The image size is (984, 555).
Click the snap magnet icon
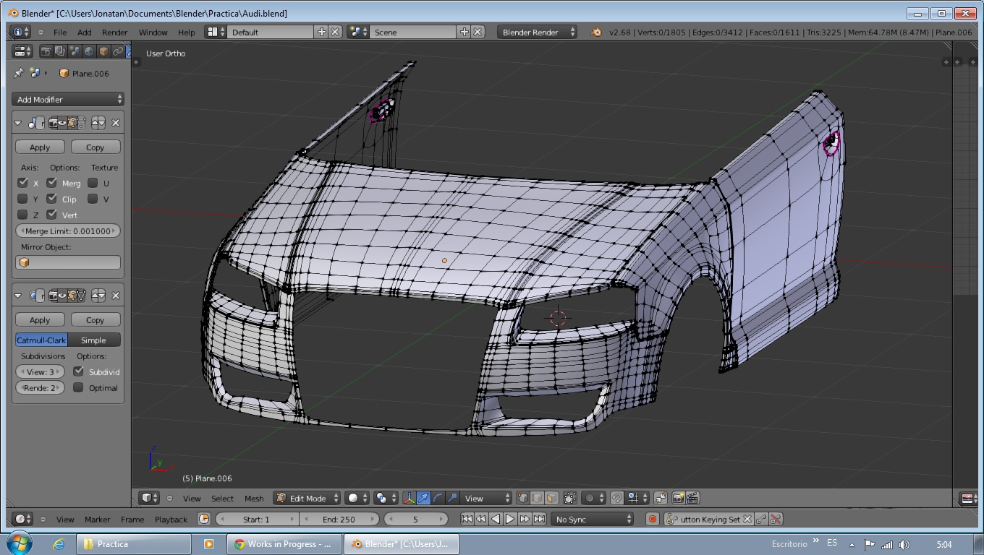click(x=616, y=499)
